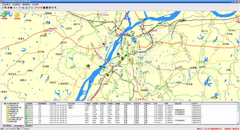Click the leftmost orange circle C toolbar icon

36,7
